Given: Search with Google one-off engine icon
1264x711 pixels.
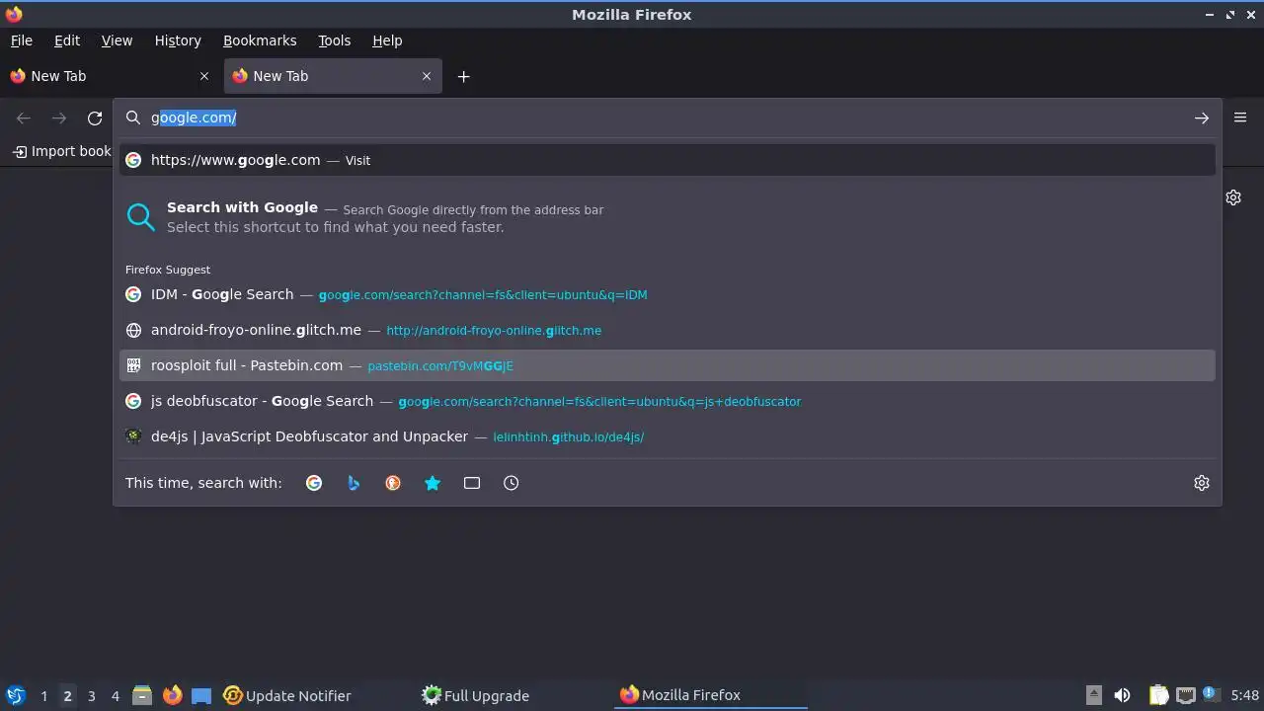Looking at the screenshot, I should 314,483.
